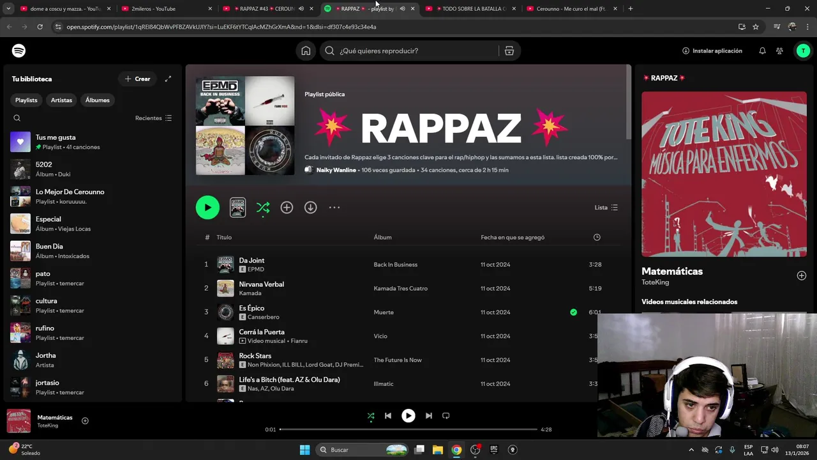The image size is (817, 460).
Task: Open the Jortha artist entry
Action: [x=91, y=360]
